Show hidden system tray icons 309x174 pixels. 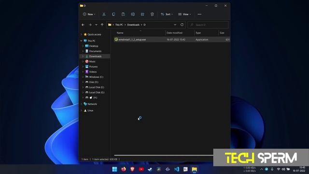262,169
